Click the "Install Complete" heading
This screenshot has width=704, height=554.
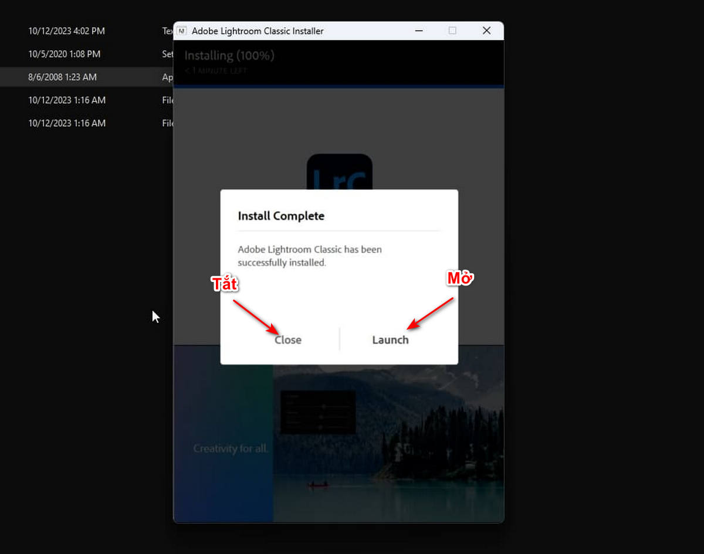coord(281,216)
